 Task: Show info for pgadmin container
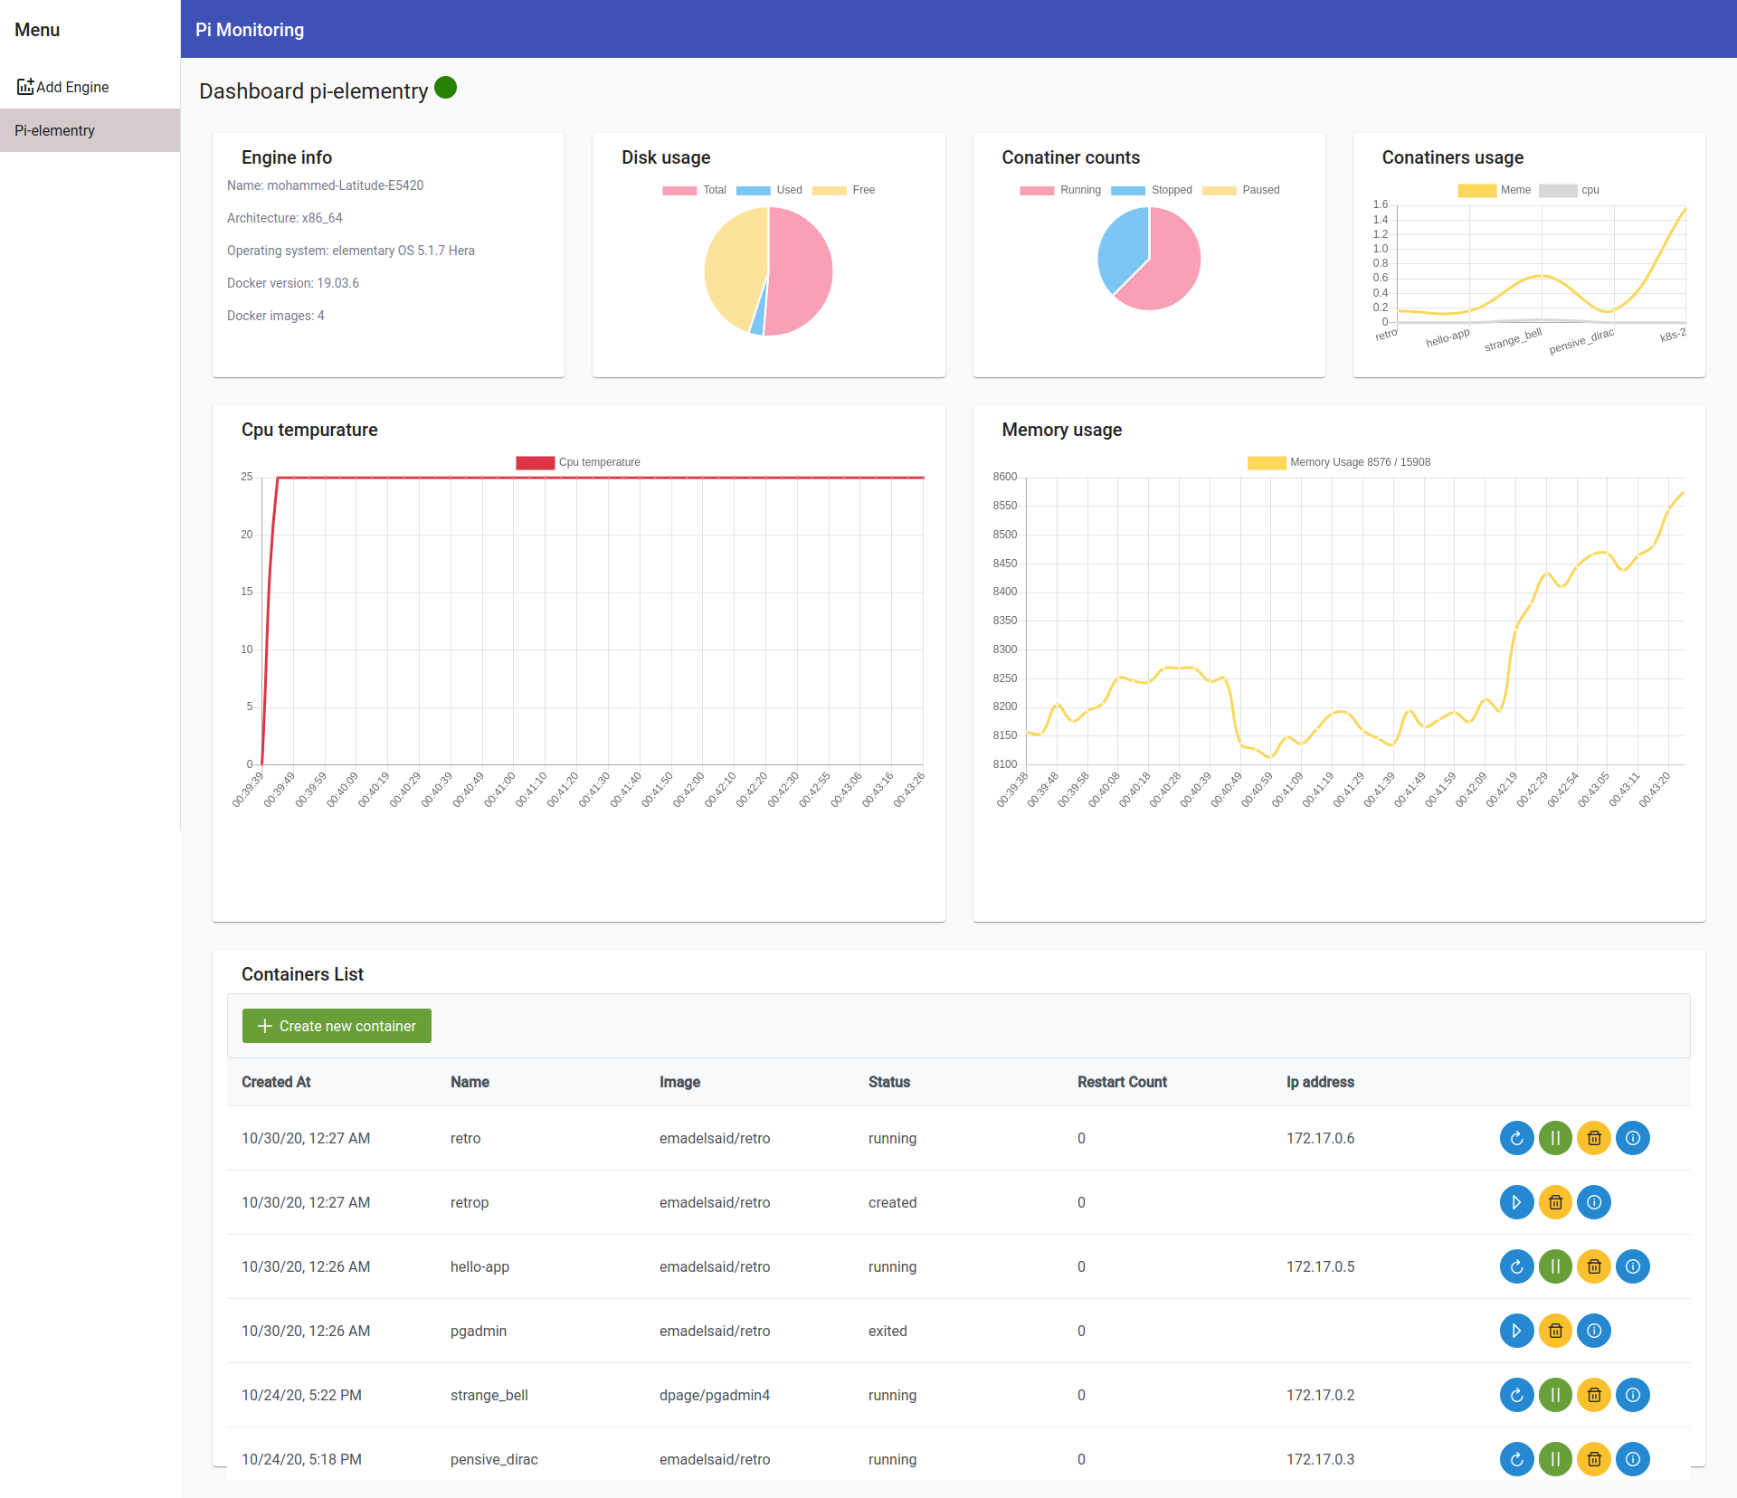(1594, 1331)
